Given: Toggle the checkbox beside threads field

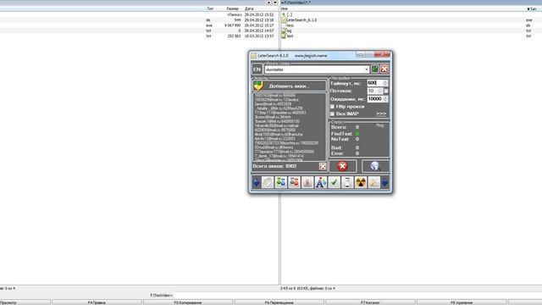Looking at the screenshot, I should pyautogui.click(x=386, y=91).
